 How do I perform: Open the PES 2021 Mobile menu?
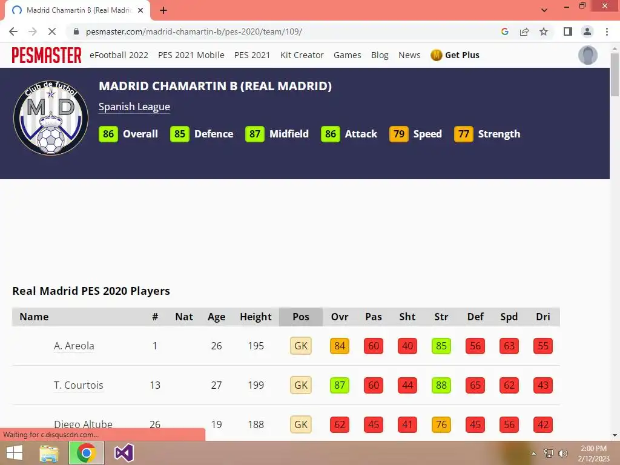pyautogui.click(x=191, y=55)
